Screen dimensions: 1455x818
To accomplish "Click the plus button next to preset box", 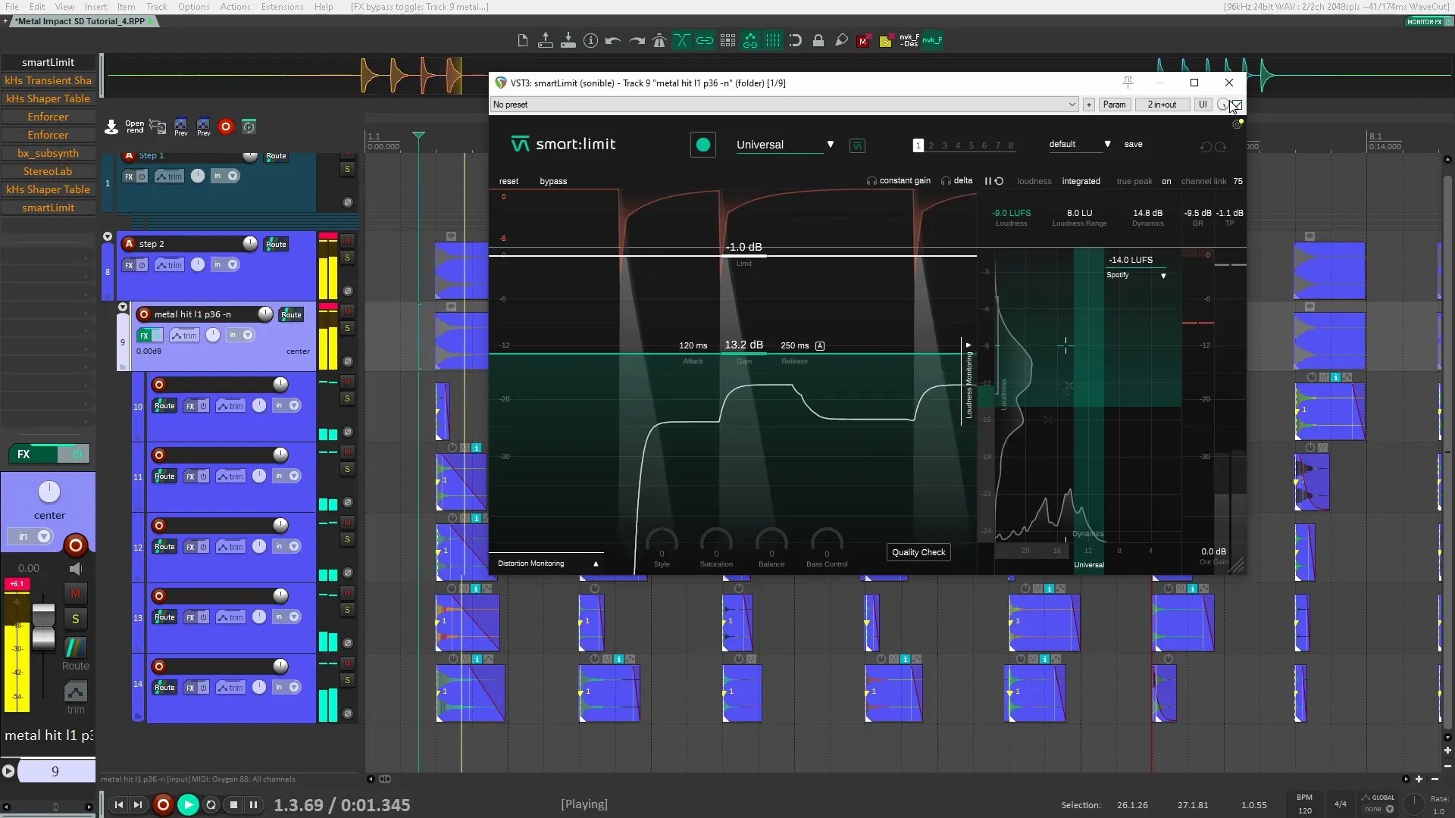I will [1089, 105].
